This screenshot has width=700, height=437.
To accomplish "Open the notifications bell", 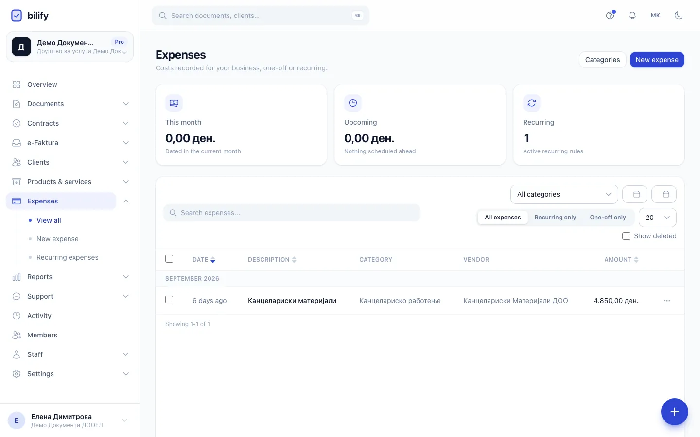I will tap(632, 16).
